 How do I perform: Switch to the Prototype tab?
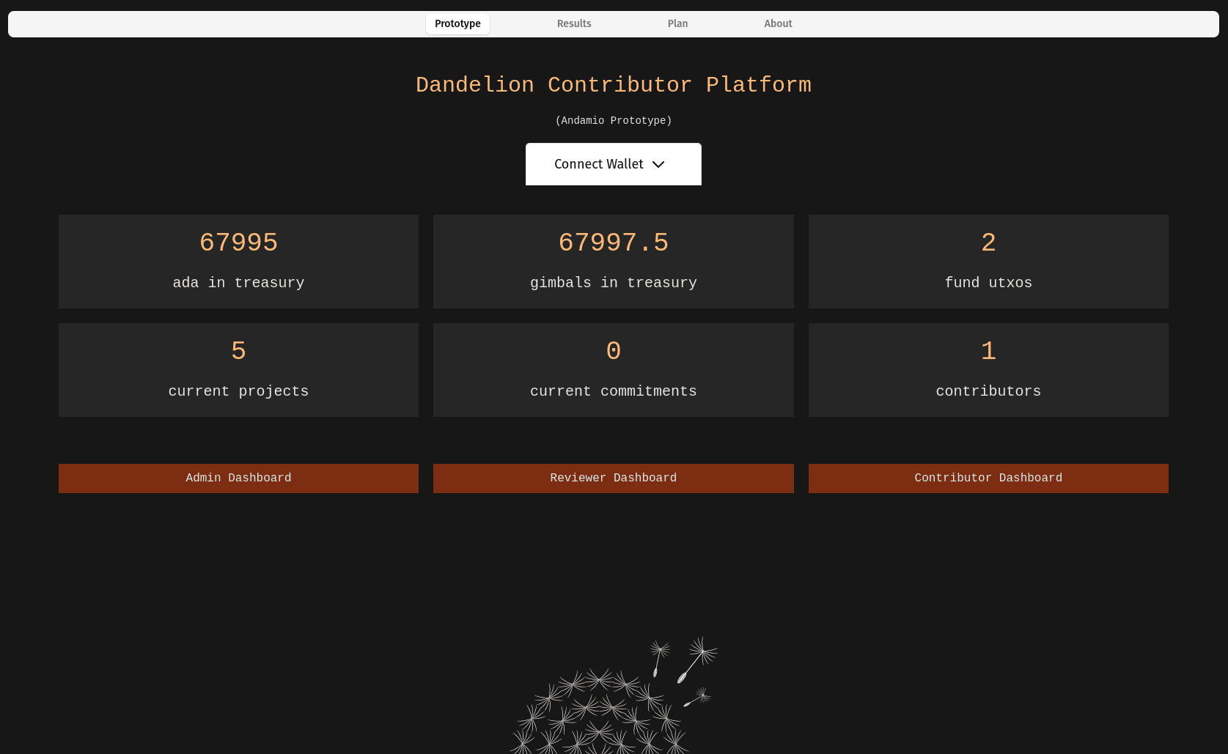457,24
